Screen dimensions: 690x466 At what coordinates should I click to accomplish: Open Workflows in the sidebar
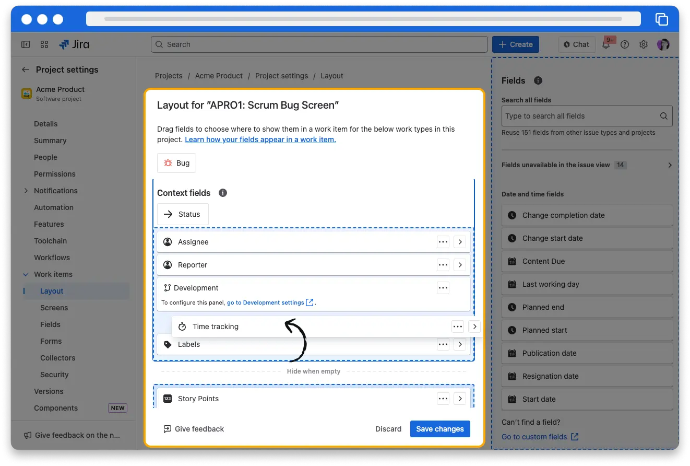(x=52, y=258)
